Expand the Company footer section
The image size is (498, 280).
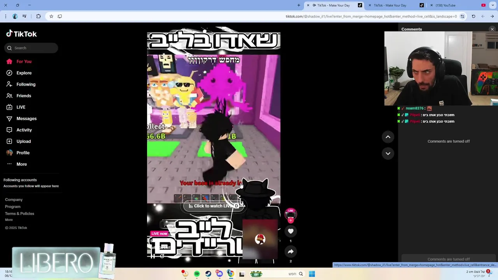(x=14, y=199)
